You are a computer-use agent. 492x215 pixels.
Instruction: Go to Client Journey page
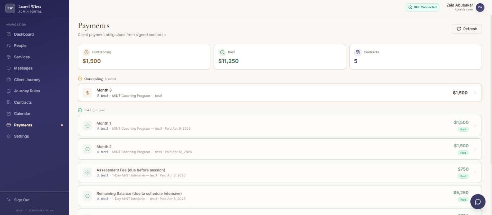pos(27,80)
